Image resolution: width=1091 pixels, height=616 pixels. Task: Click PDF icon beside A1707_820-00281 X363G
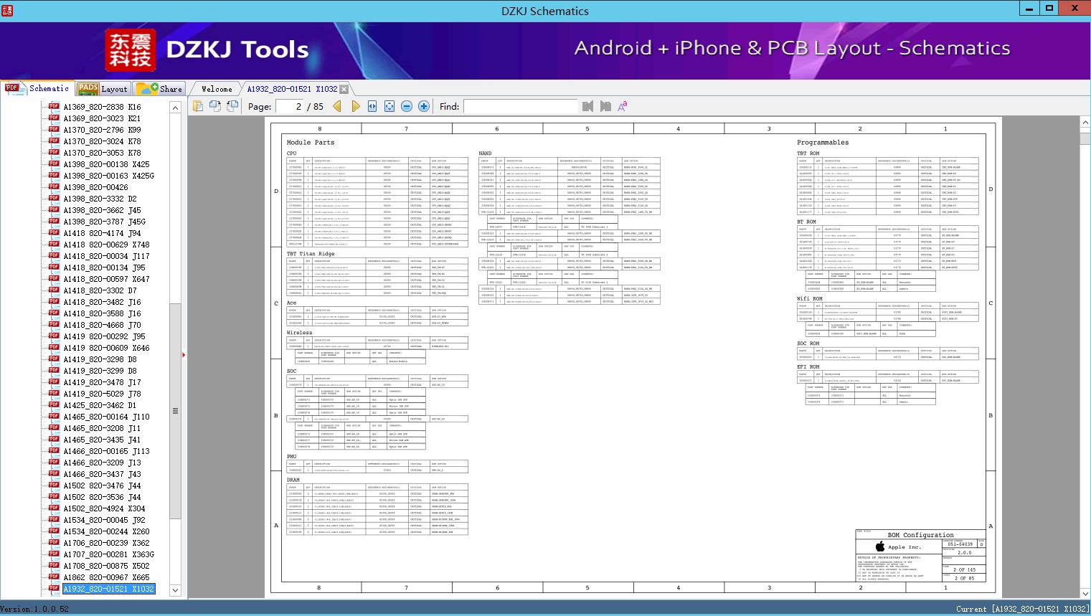coord(54,554)
